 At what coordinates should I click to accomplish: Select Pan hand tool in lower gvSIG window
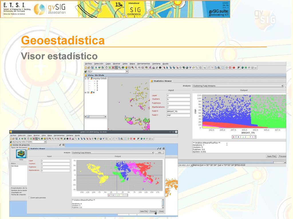point(28,139)
